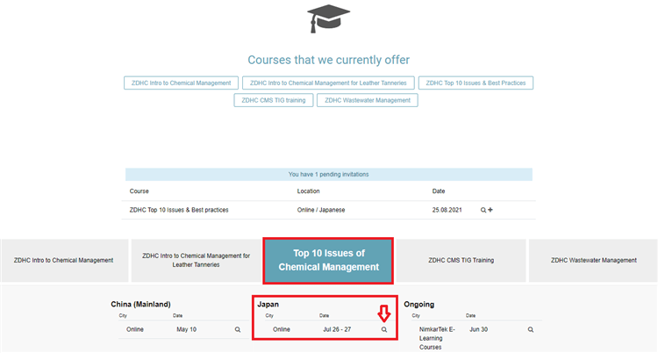Open NimkarTek E-Learning course details magnifier
The width and height of the screenshot is (658, 353).
click(x=531, y=330)
